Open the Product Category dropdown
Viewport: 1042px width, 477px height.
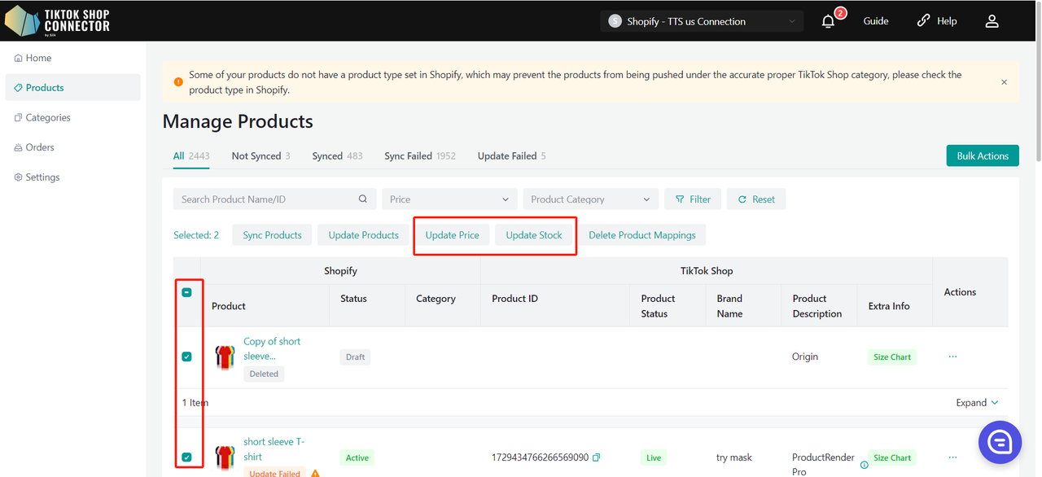pos(590,199)
